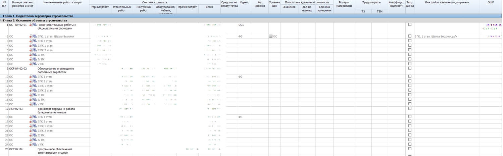503x156 pixels.
Task: Select cell Ф5 in Идент. column
Action: [x=244, y=36]
